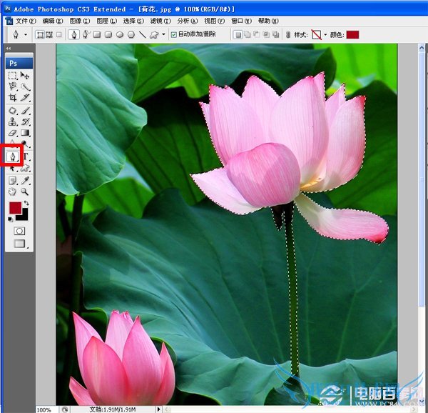Toggle the 自动添加/删除 checkbox
The height and width of the screenshot is (413, 428).
click(174, 34)
